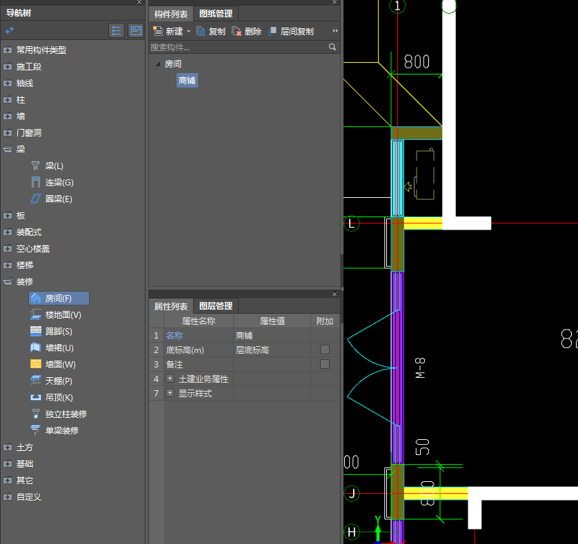Click the panel view icon in navigation tree
Image resolution: width=578 pixels, height=544 pixels.
[x=136, y=30]
